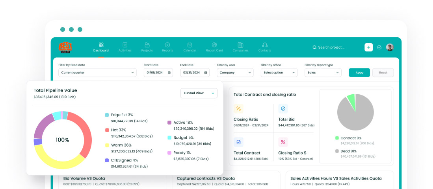Click the Captured contracts VS Quota heading

(x=206, y=178)
